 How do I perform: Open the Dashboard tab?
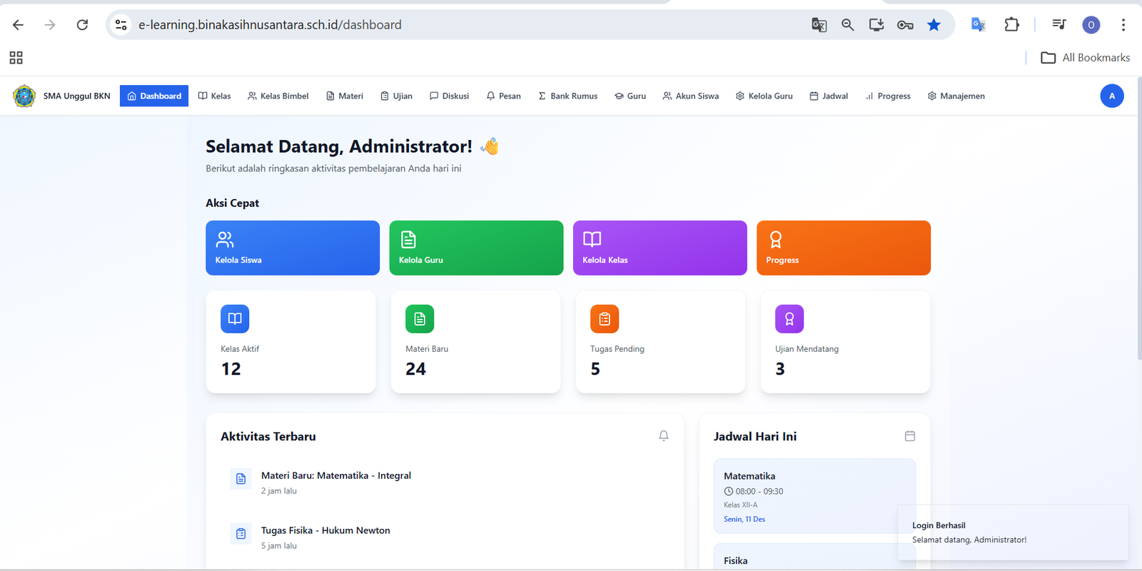click(154, 96)
